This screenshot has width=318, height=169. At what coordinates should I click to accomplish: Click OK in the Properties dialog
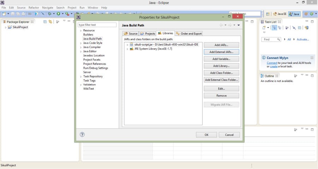click(206, 135)
